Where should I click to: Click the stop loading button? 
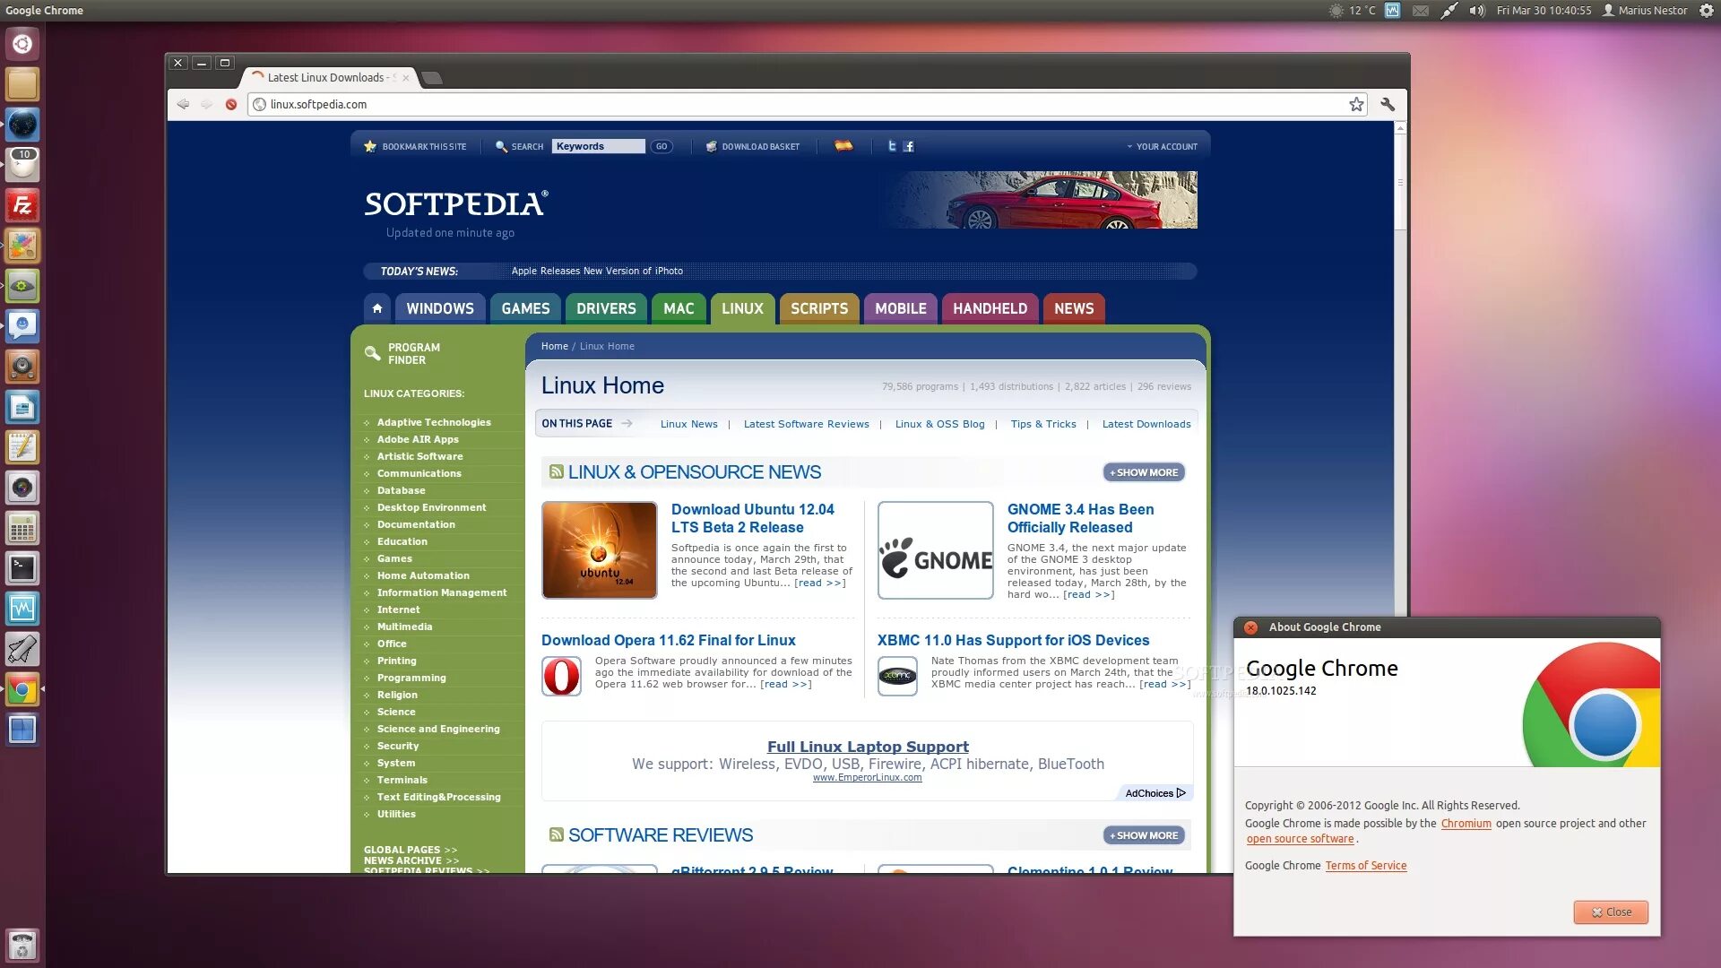tap(231, 104)
